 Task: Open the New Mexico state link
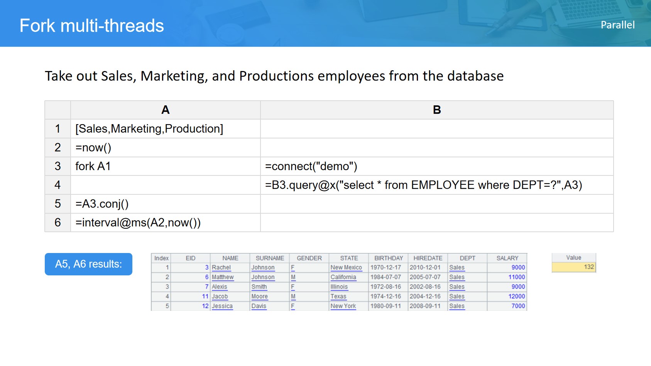pyautogui.click(x=346, y=268)
